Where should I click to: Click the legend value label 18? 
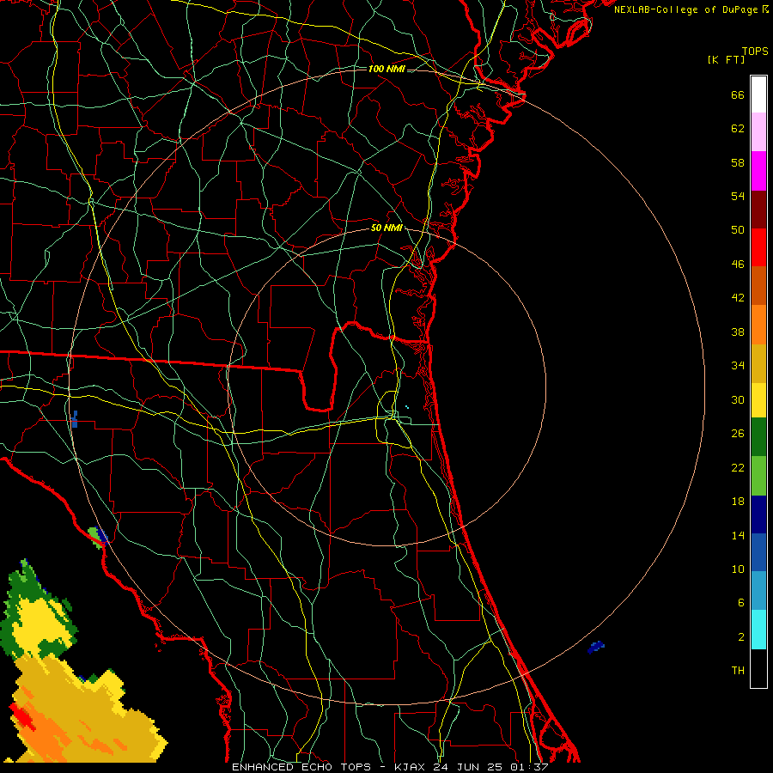click(x=738, y=502)
